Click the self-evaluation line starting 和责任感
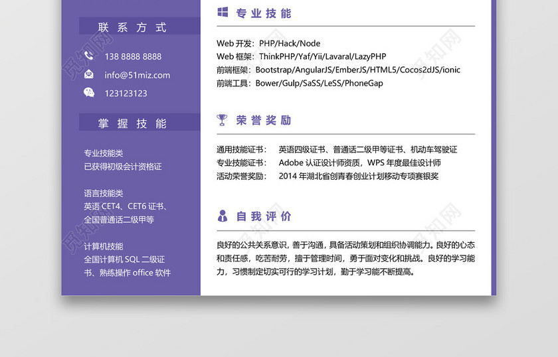 point(345,258)
